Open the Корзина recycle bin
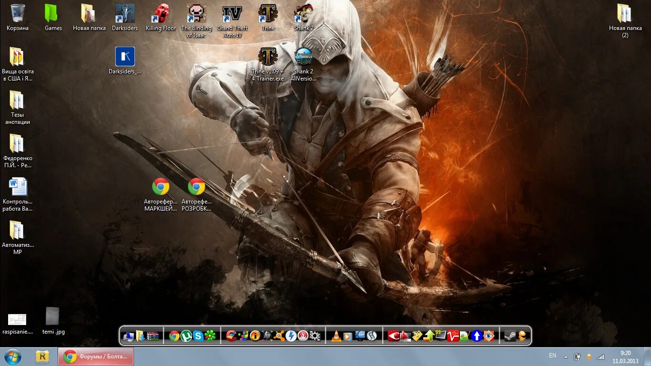This screenshot has width=651, height=366. click(18, 17)
